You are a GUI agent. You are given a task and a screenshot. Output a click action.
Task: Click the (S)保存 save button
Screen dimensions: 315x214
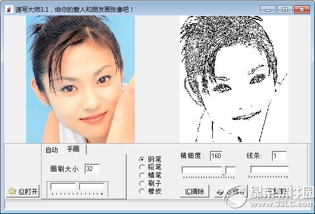[x=231, y=191]
